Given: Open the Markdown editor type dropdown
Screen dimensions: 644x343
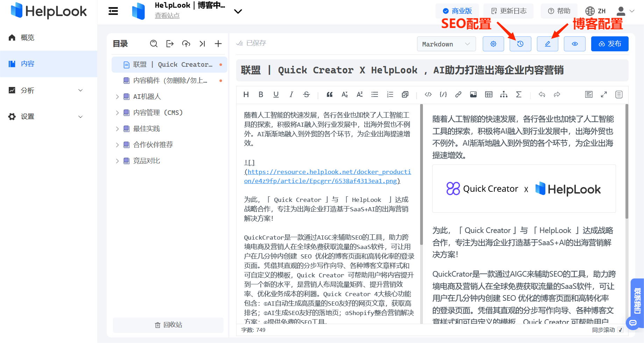Looking at the screenshot, I should tap(446, 44).
